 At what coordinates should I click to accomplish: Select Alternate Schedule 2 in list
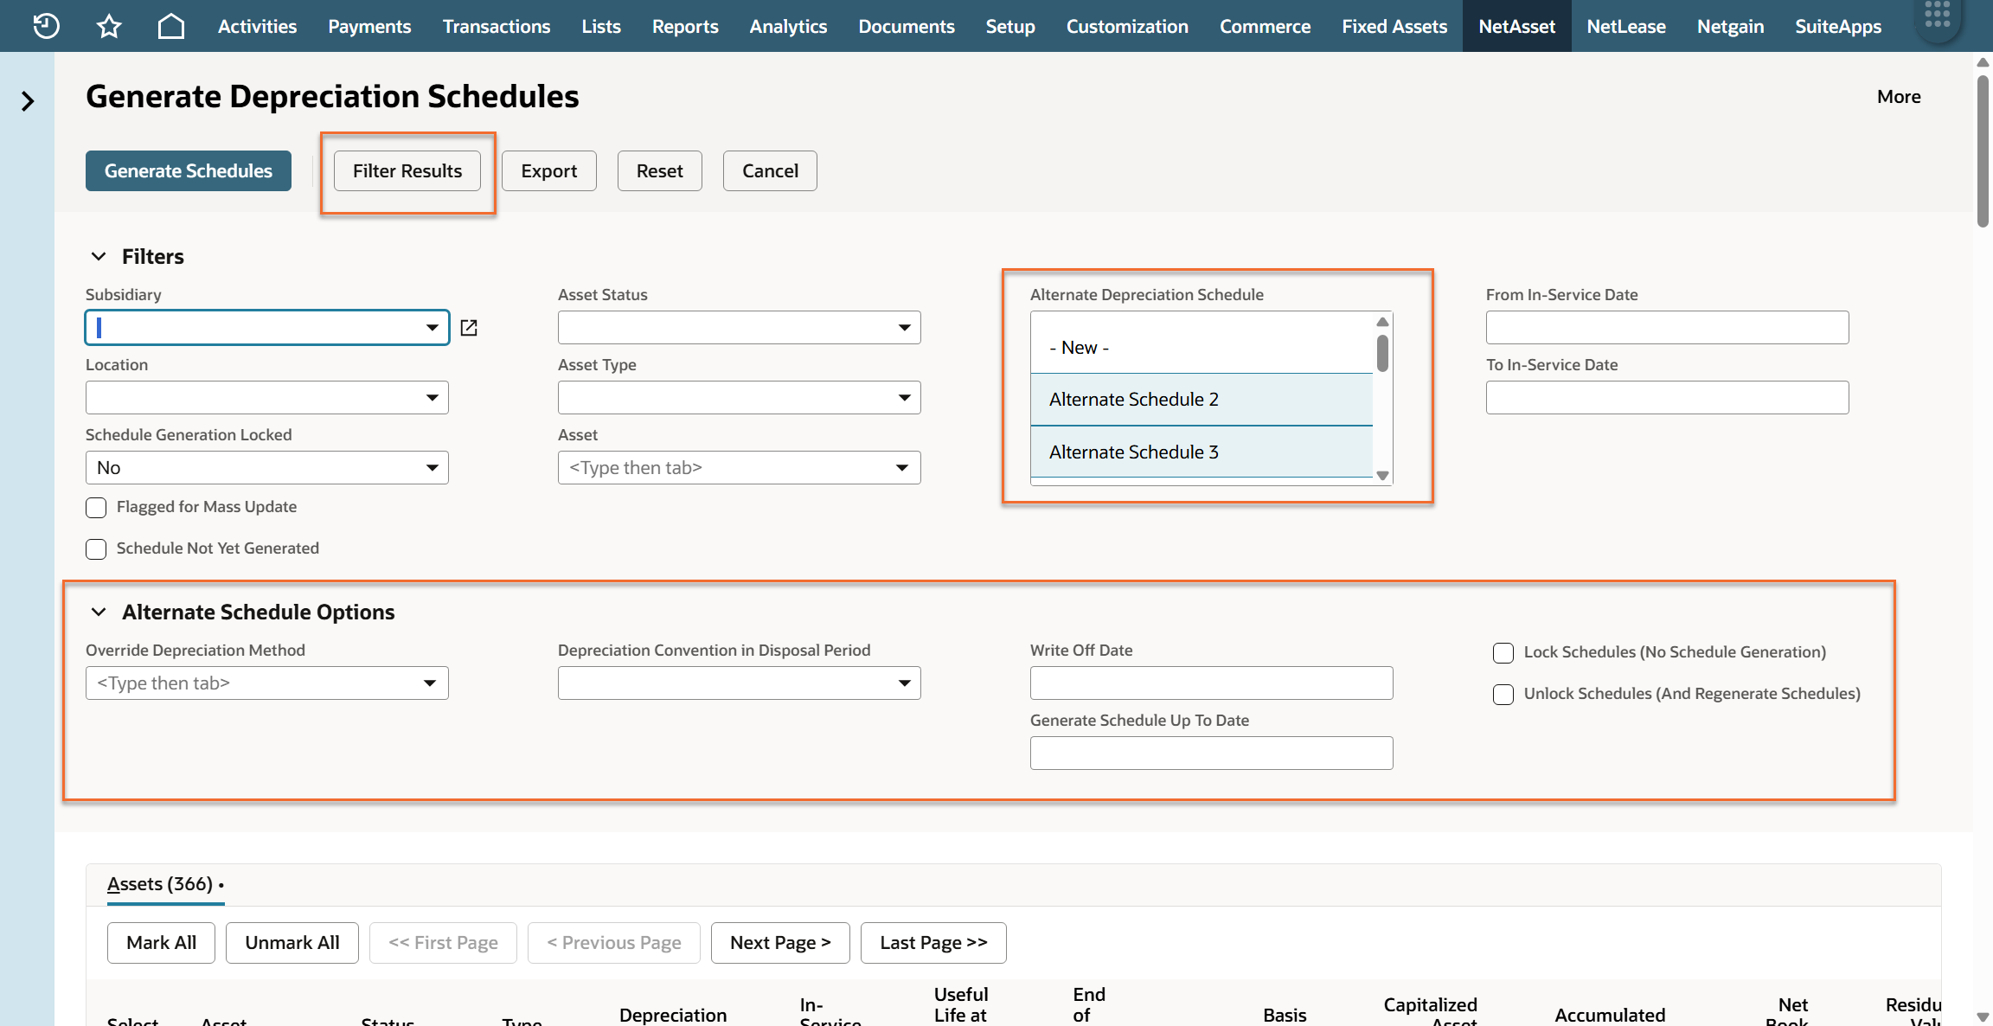[x=1202, y=400]
